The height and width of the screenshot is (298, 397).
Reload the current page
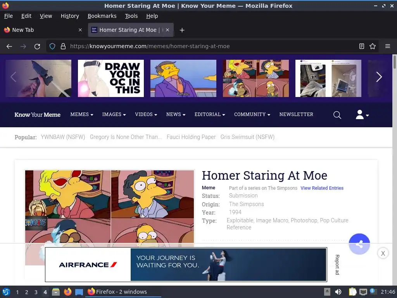tap(37, 47)
